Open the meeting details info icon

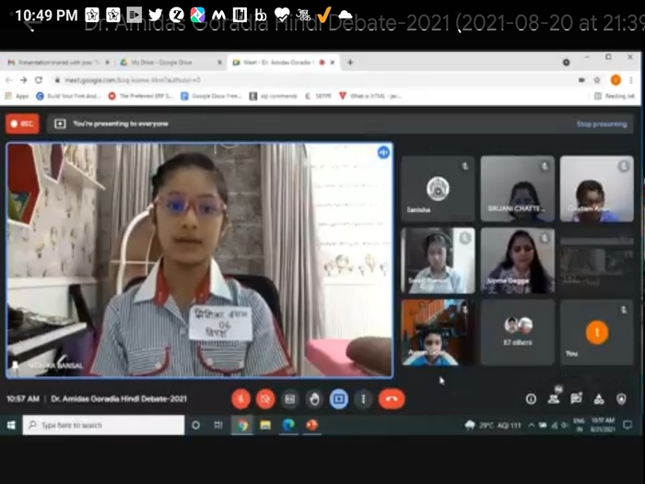click(x=531, y=399)
